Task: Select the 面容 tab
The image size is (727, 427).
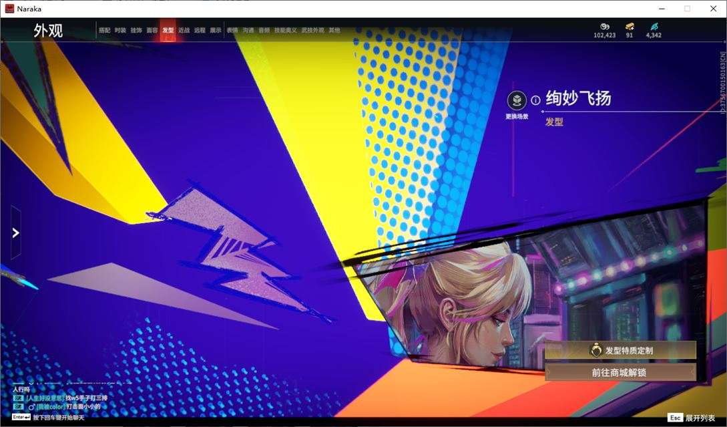Action: (x=152, y=30)
